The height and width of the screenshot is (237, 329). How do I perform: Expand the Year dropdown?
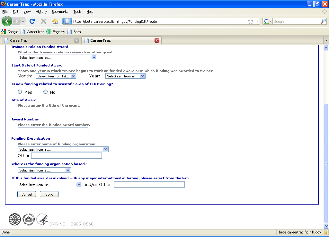pyautogui.click(x=125, y=76)
